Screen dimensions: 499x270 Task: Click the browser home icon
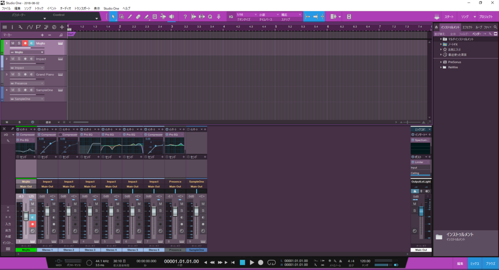click(436, 27)
